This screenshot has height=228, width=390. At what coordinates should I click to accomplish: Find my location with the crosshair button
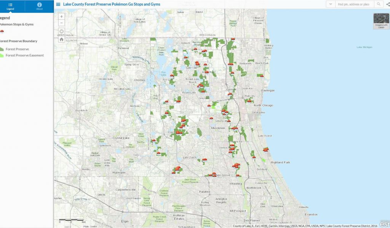click(x=61, y=32)
